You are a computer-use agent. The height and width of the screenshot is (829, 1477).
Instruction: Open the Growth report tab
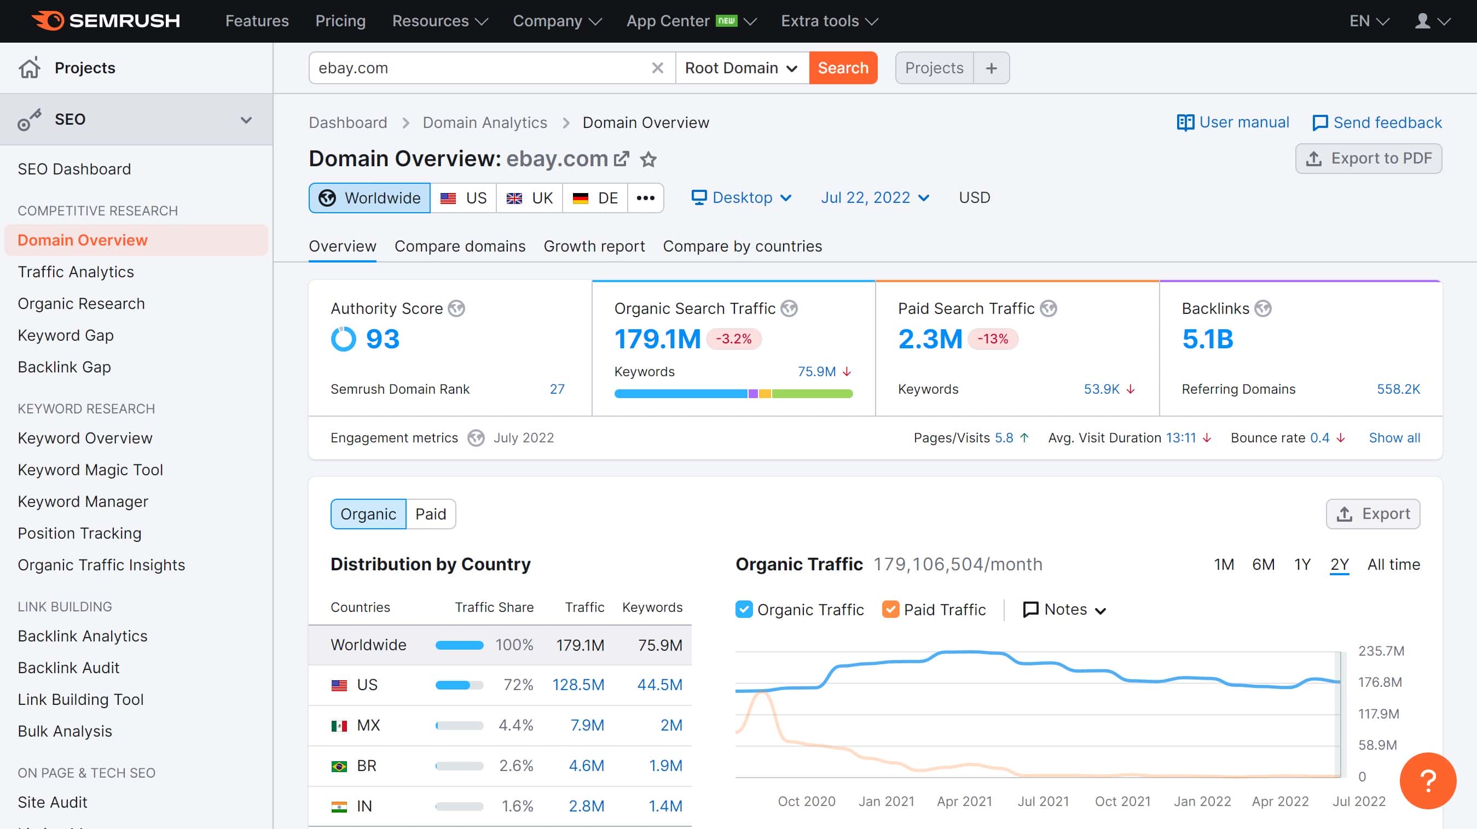(594, 246)
